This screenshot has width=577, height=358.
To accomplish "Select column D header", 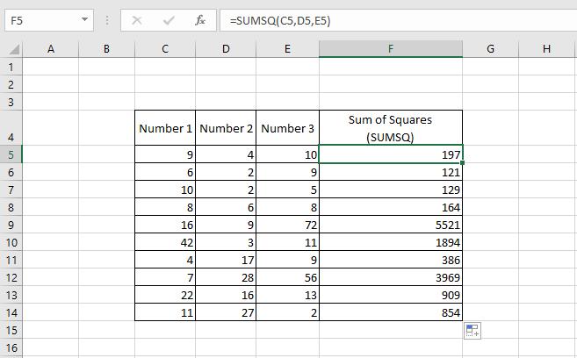I will pos(226,49).
